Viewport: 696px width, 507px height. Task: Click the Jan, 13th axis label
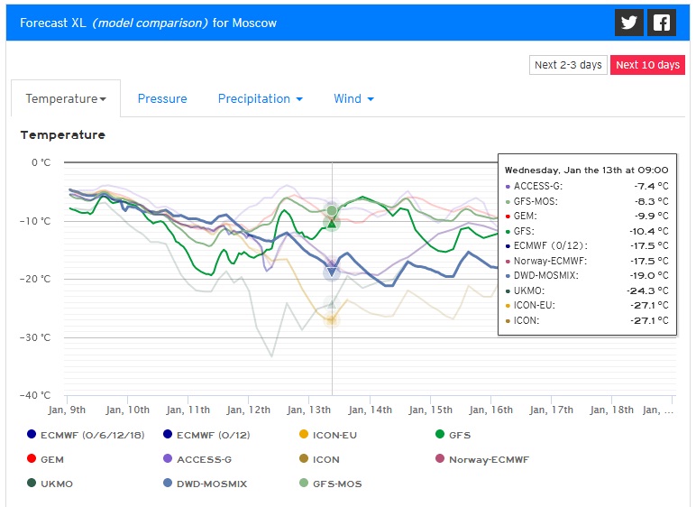[309, 410]
